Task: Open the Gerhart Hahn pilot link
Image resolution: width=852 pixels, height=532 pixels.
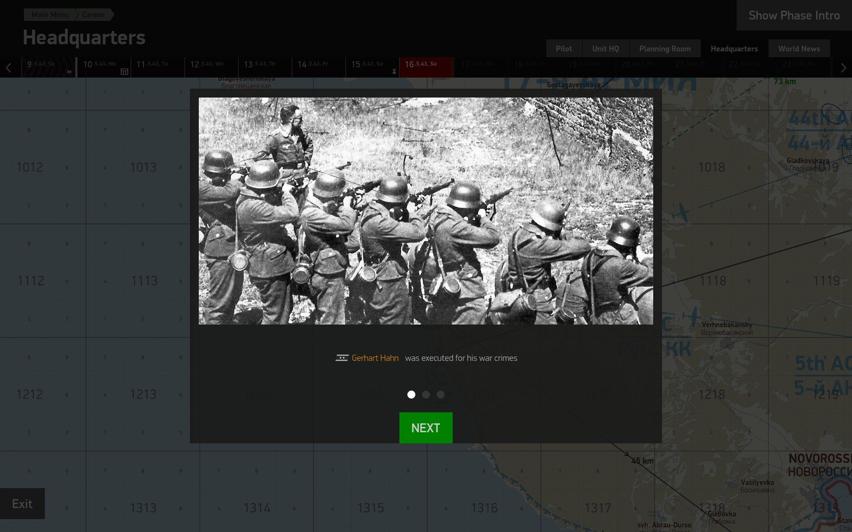Action: coord(375,358)
